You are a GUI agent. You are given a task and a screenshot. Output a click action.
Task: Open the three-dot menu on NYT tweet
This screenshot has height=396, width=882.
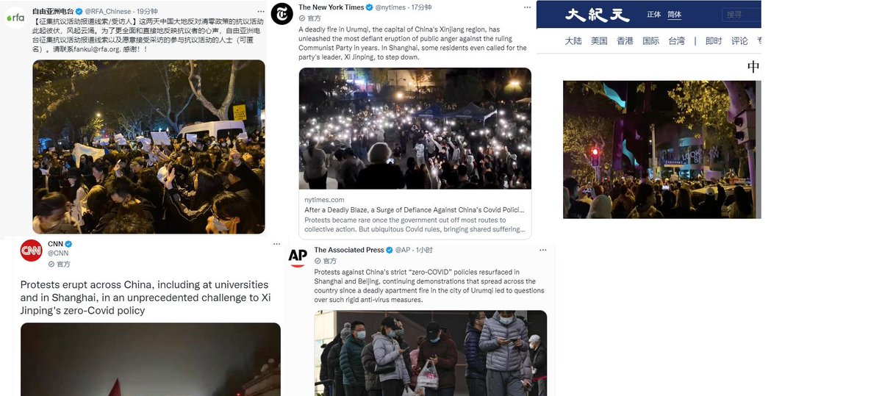[x=527, y=7]
